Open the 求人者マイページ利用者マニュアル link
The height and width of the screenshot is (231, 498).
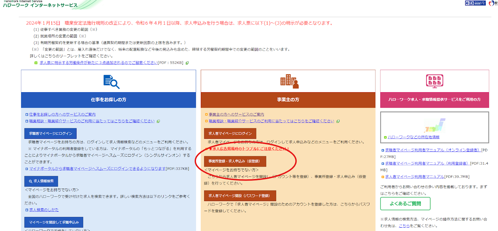[415, 177]
